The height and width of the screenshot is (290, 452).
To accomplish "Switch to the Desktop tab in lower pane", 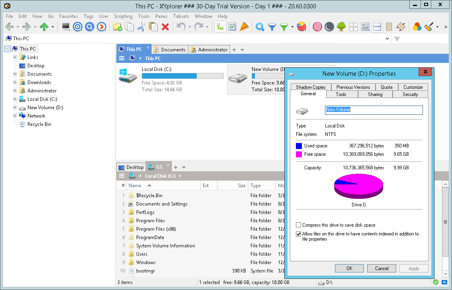I will (x=131, y=167).
